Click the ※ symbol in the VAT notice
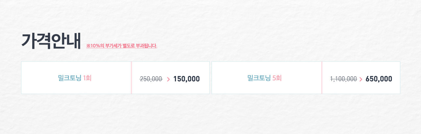 (88, 46)
